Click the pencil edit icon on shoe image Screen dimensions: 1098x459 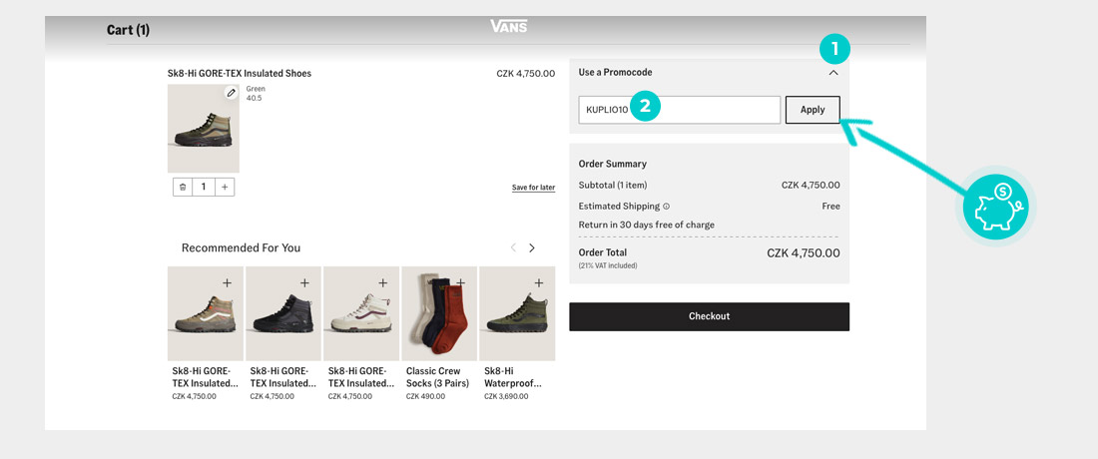[x=231, y=93]
